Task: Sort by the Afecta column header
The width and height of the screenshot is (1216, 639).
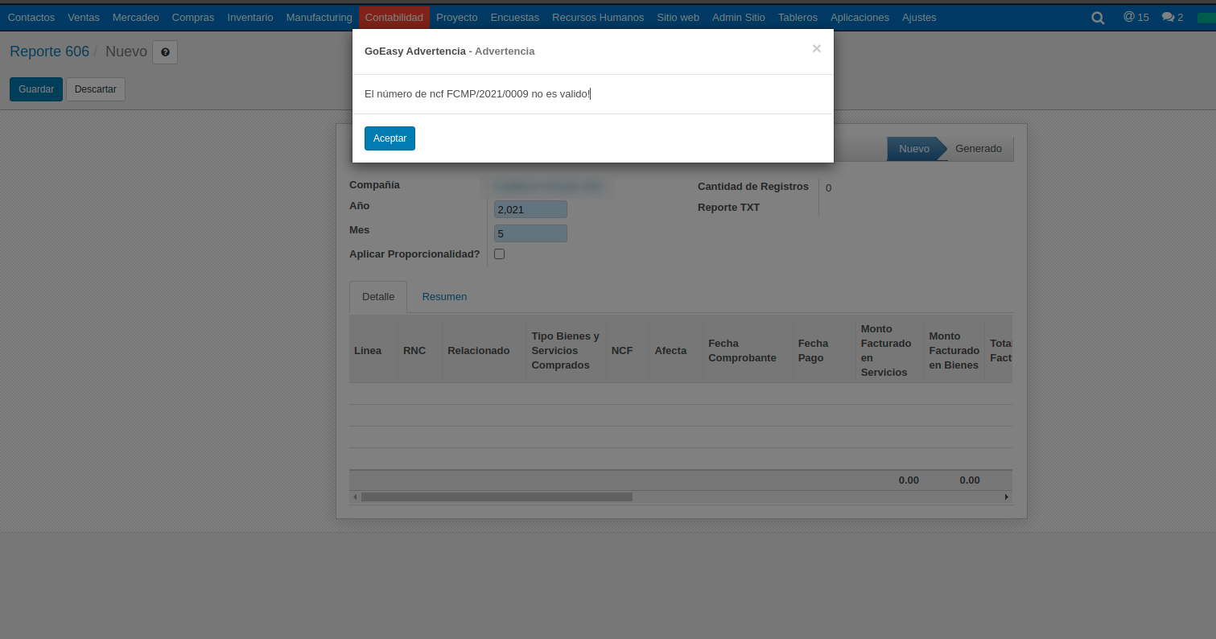Action: pos(676,350)
